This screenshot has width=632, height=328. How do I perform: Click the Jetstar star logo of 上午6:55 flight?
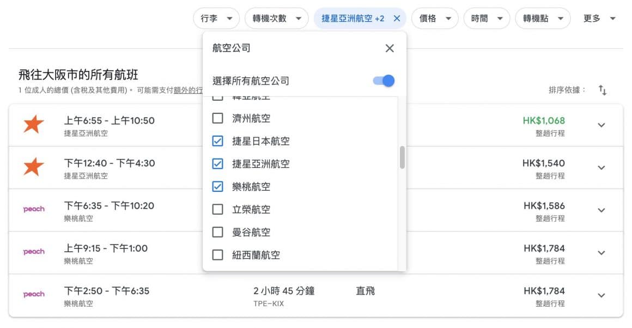33,124
